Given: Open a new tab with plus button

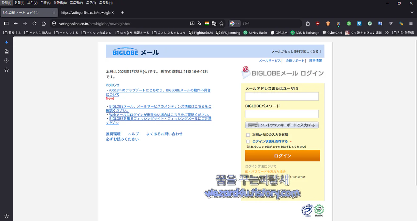Looking at the screenshot, I should coord(122,13).
